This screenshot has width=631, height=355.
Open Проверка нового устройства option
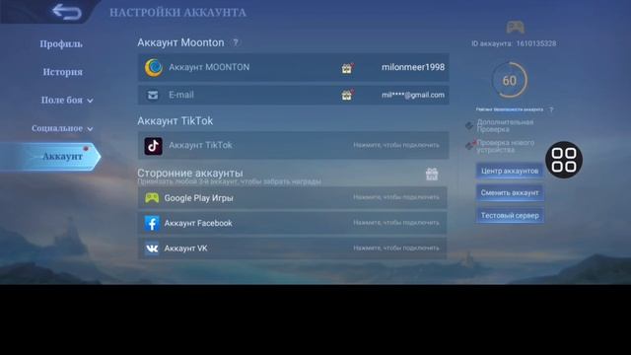point(500,146)
